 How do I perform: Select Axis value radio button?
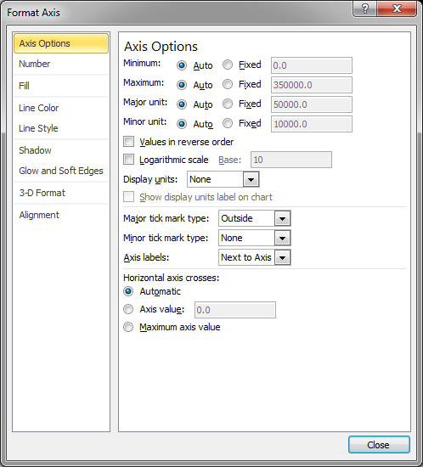(128, 309)
